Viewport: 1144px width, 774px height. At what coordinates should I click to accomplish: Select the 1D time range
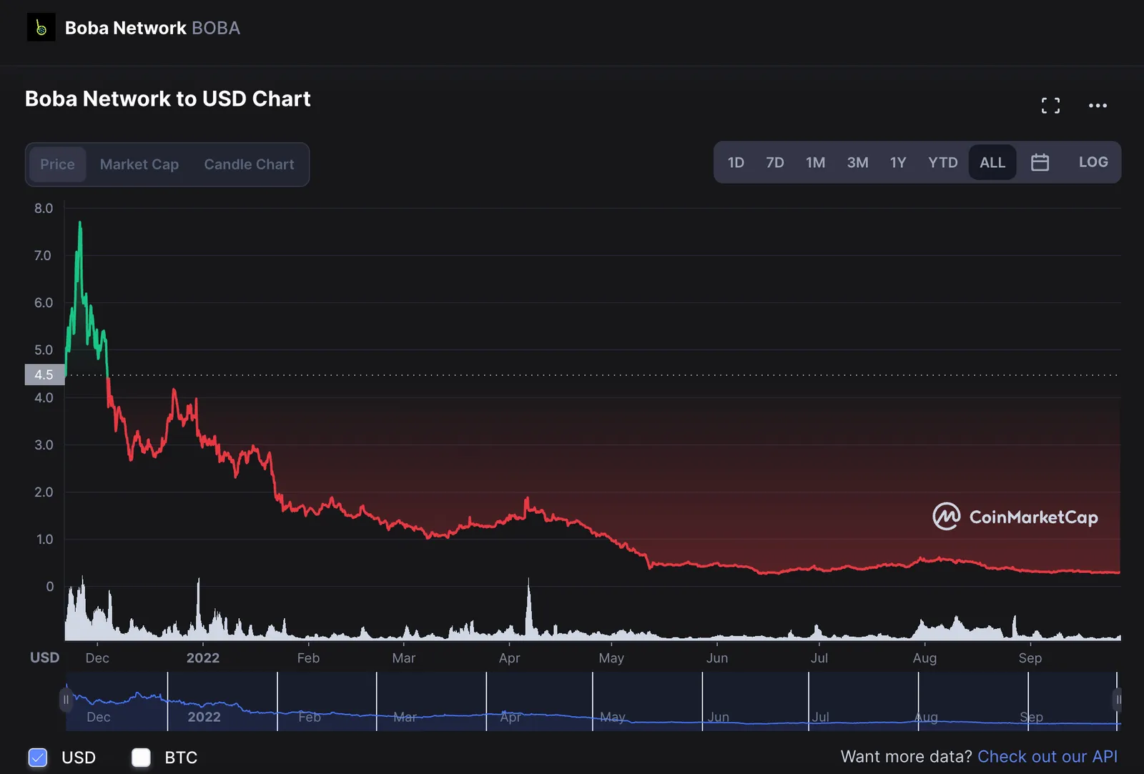(736, 162)
